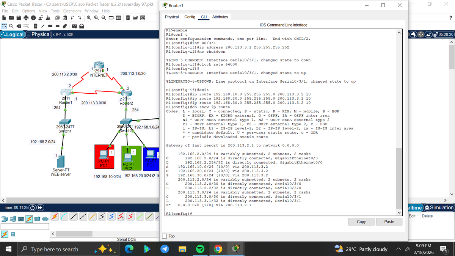
Task: Click the Undo arrow in main toolbar
Action: (72, 18)
